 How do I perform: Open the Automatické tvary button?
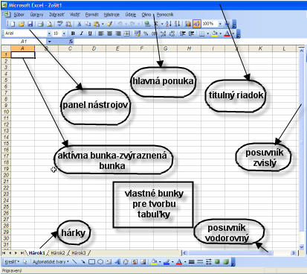click(51, 261)
